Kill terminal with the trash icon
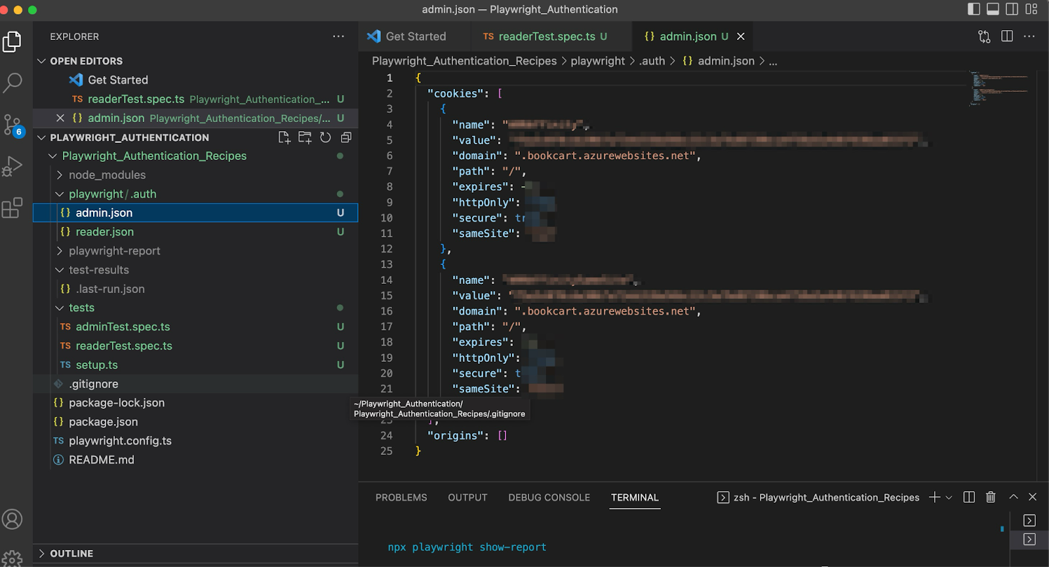The width and height of the screenshot is (1049, 567). [991, 498]
